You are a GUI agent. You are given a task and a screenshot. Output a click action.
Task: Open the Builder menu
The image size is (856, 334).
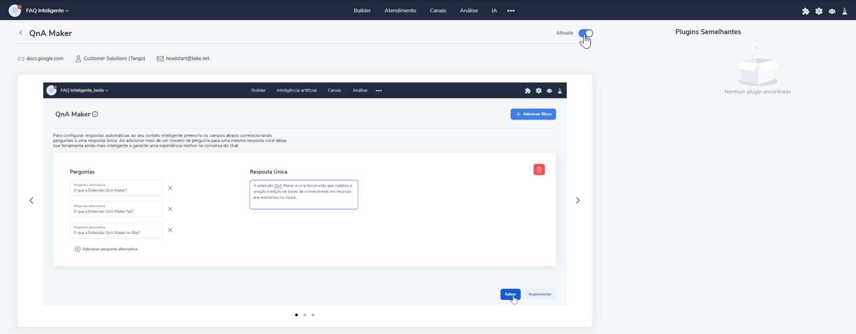click(362, 10)
